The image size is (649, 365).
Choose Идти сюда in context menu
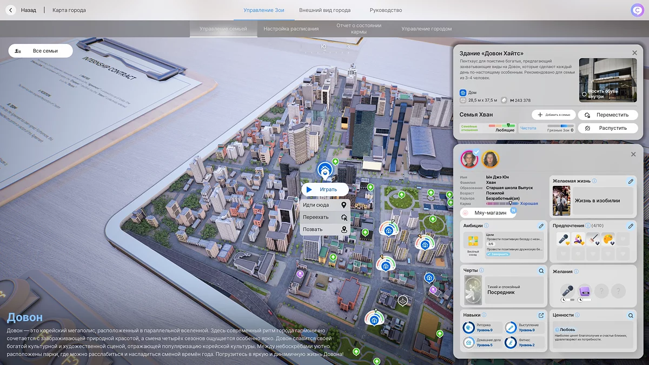tap(325, 205)
